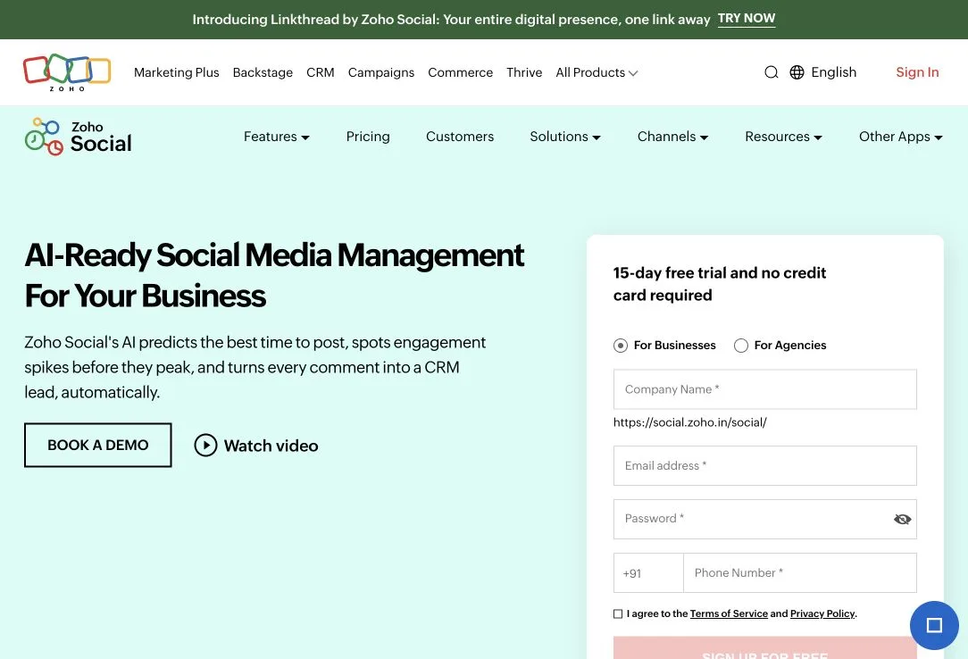Expand the All Products dropdown
Screen dimensions: 968x659
click(597, 72)
